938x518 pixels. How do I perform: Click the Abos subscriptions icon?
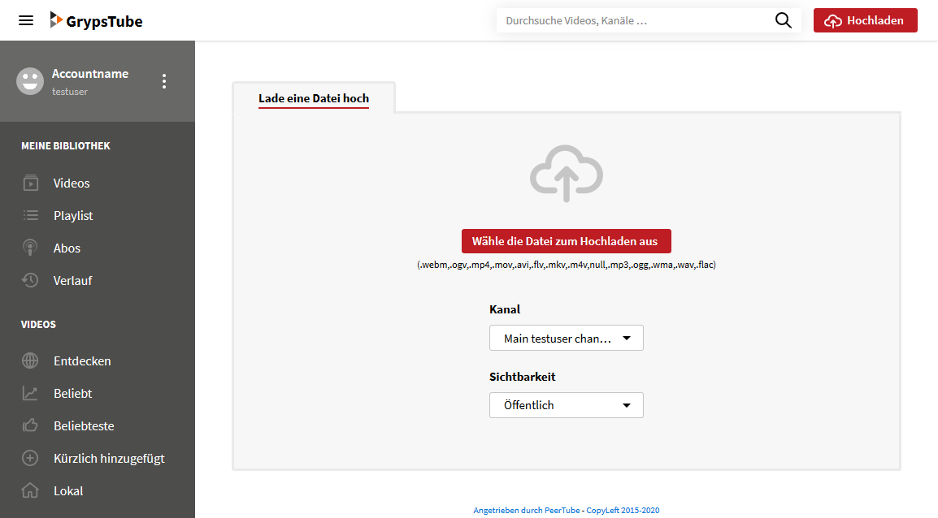(x=30, y=248)
